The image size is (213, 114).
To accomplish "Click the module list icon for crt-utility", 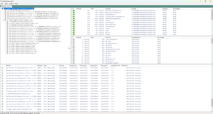I will tap(2, 88).
